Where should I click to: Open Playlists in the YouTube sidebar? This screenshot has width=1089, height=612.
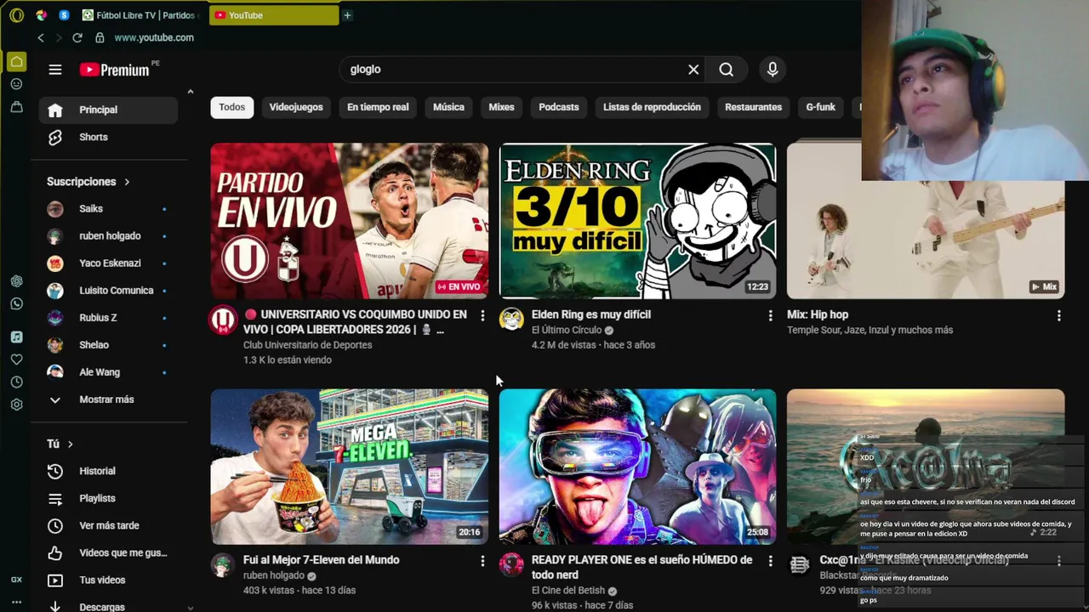[108, 498]
